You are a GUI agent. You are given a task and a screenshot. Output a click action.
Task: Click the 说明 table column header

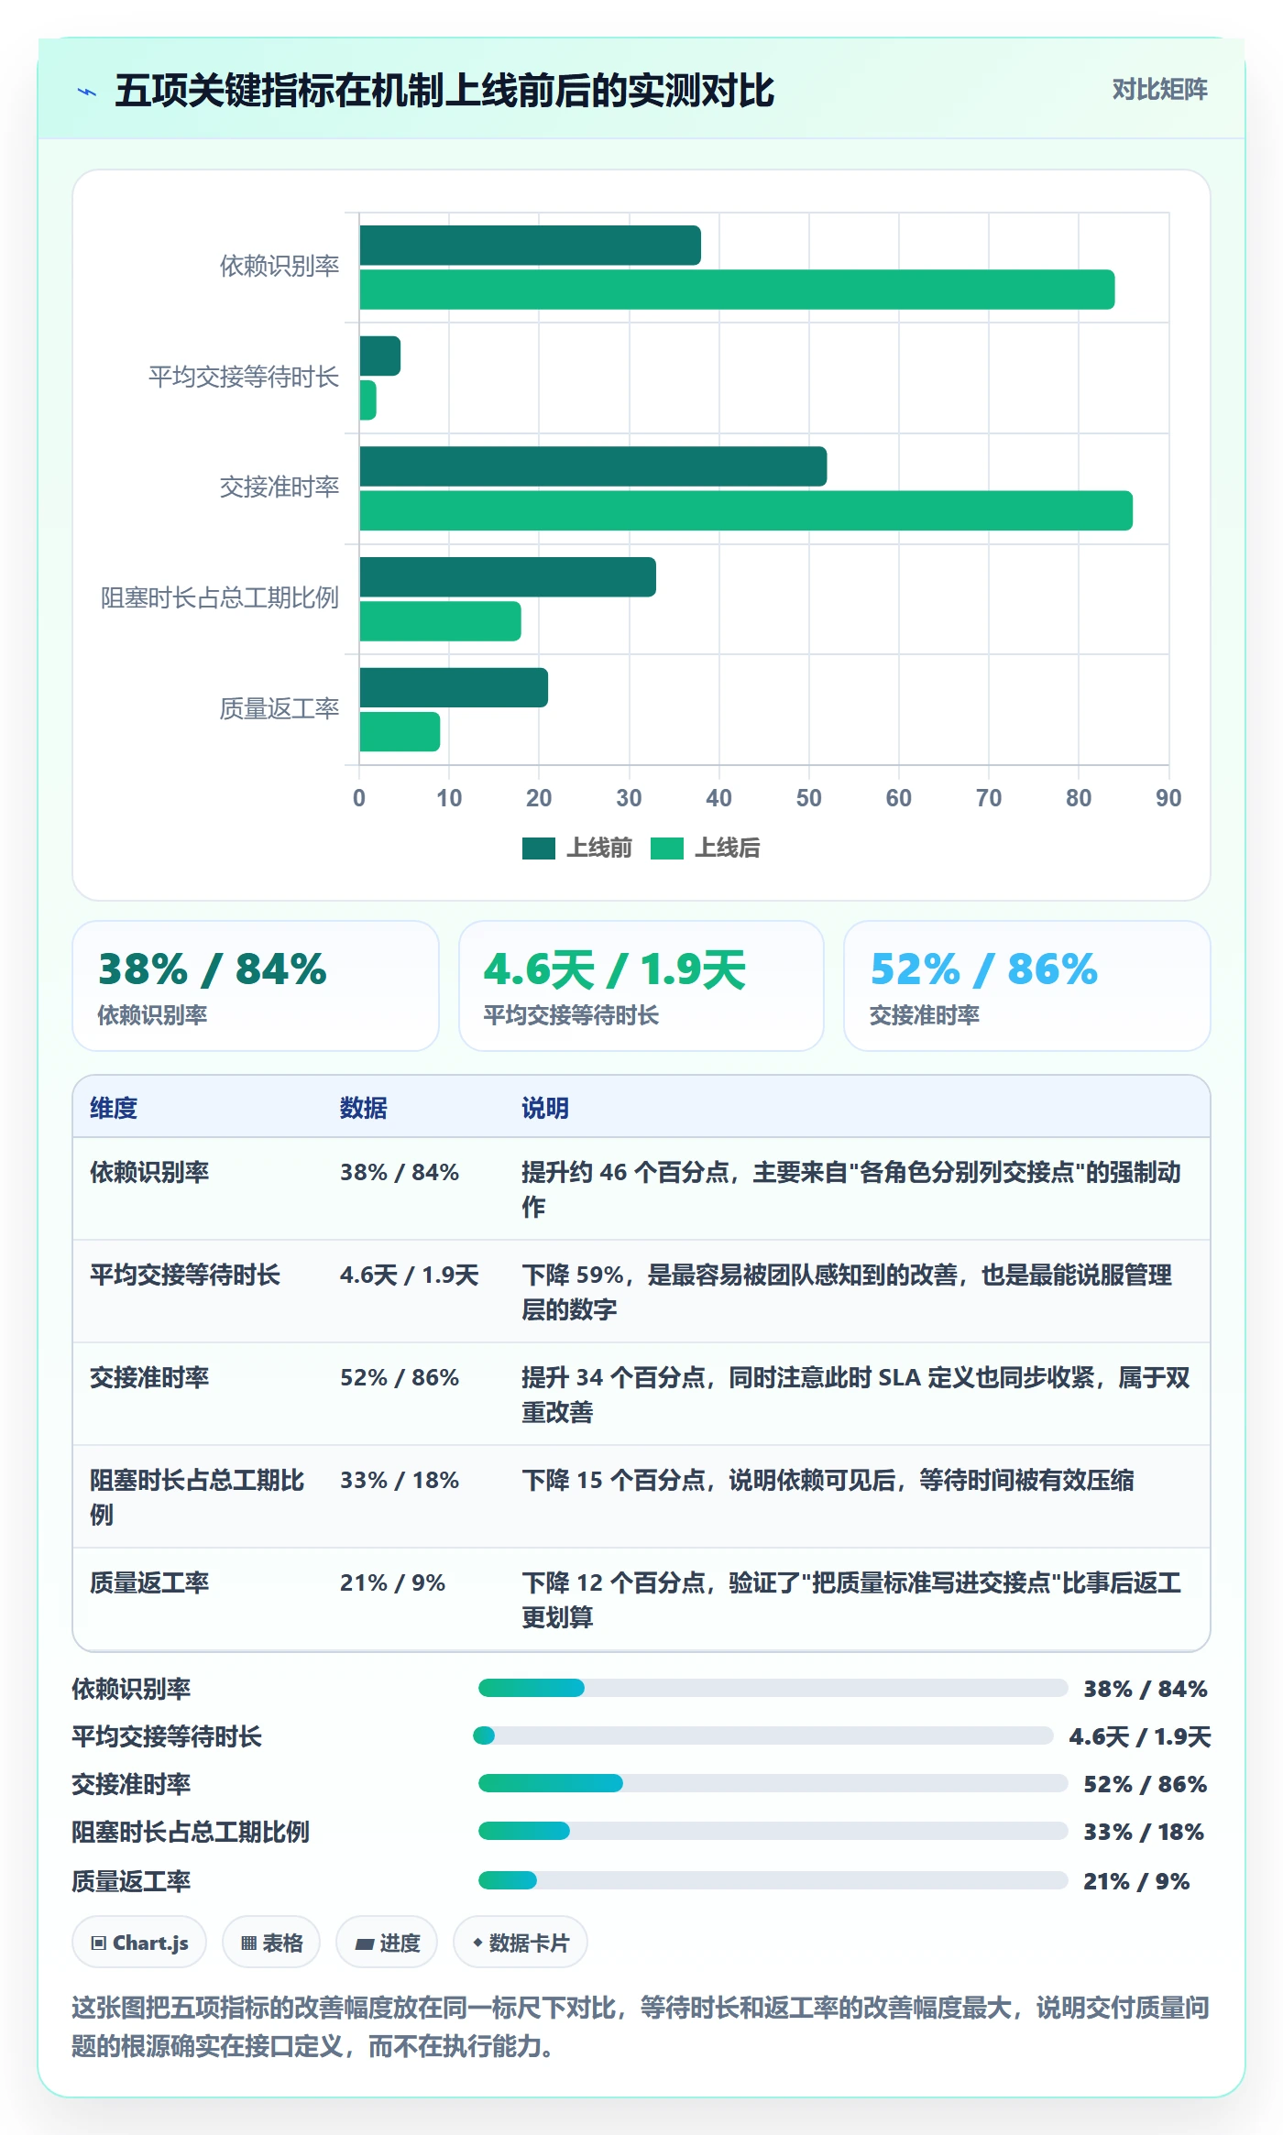click(x=545, y=1108)
